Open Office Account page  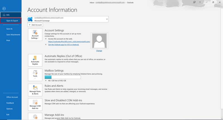pyautogui.click(x=12, y=97)
